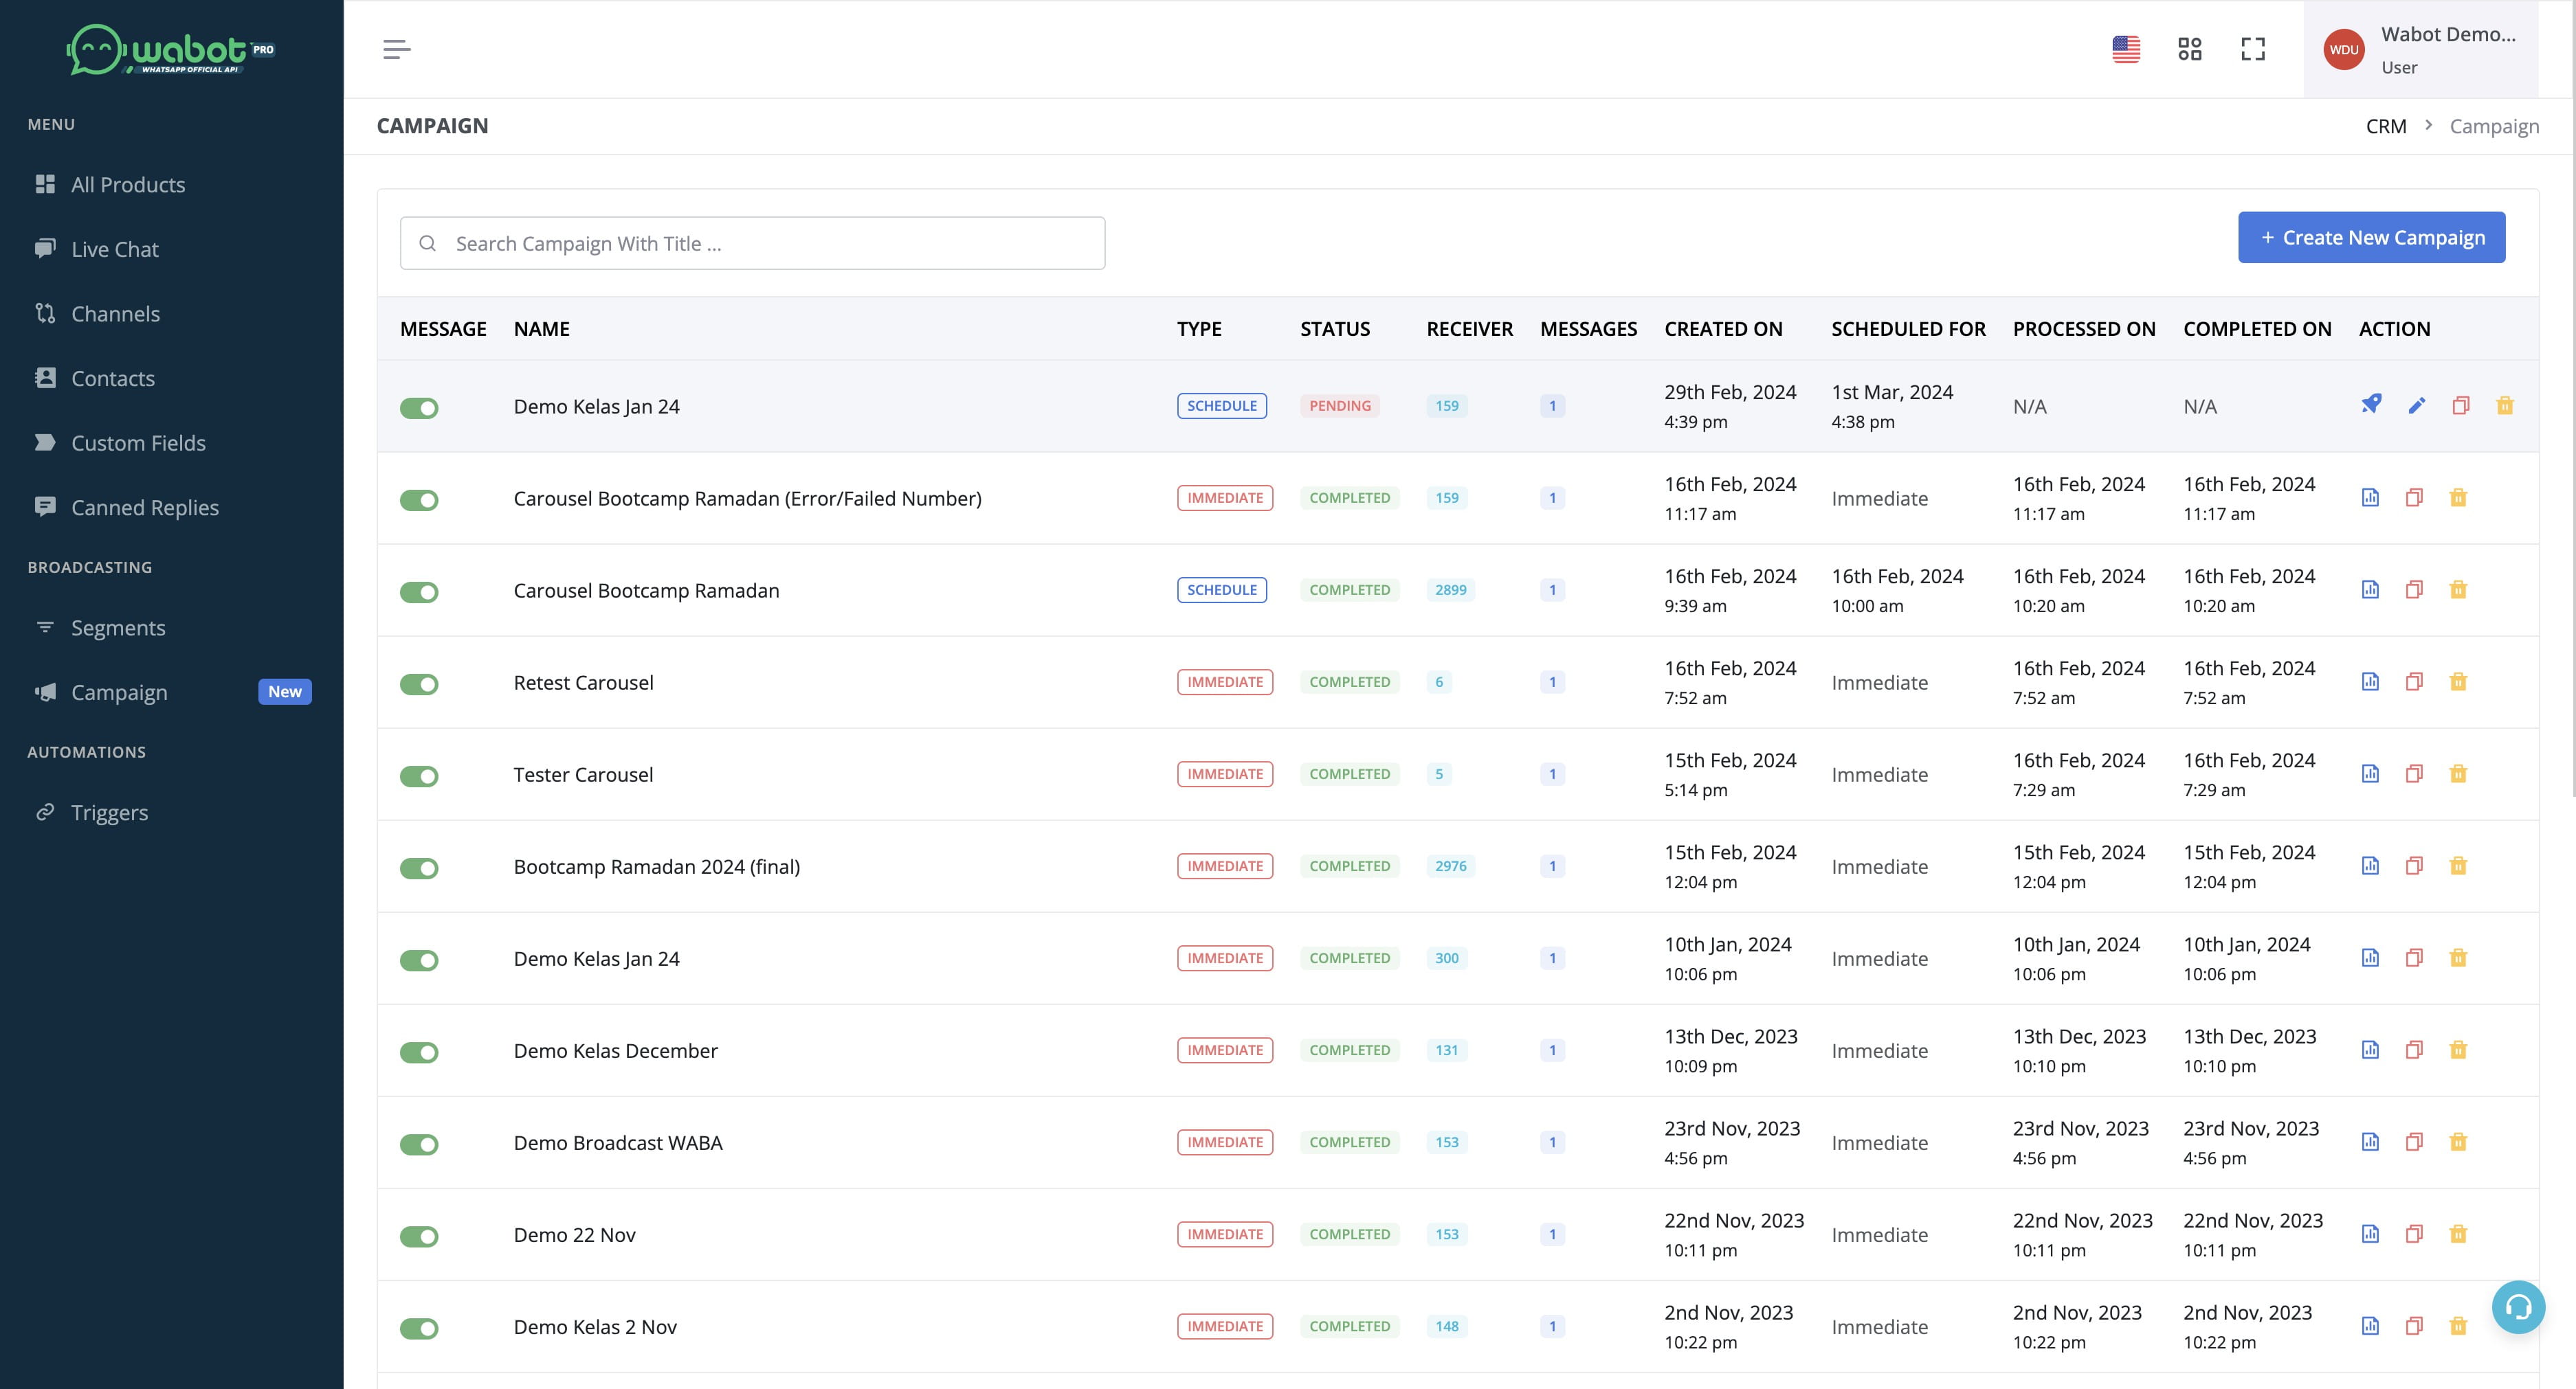Image resolution: width=2576 pixels, height=1389 pixels.
Task: Duplicate the Demo Kelas December campaign
Action: [2414, 1049]
